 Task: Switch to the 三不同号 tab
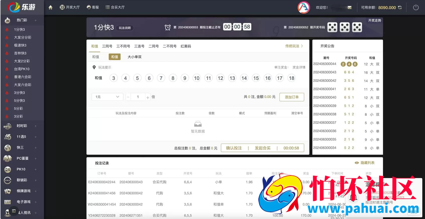pyautogui.click(x=123, y=46)
